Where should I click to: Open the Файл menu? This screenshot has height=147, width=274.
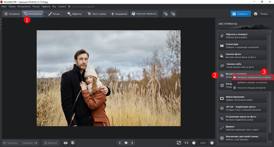4,7
